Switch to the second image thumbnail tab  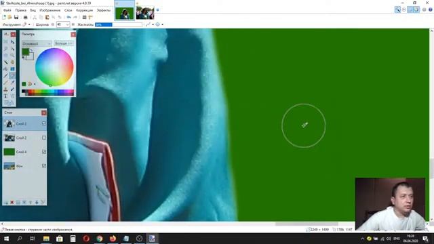pos(145,13)
